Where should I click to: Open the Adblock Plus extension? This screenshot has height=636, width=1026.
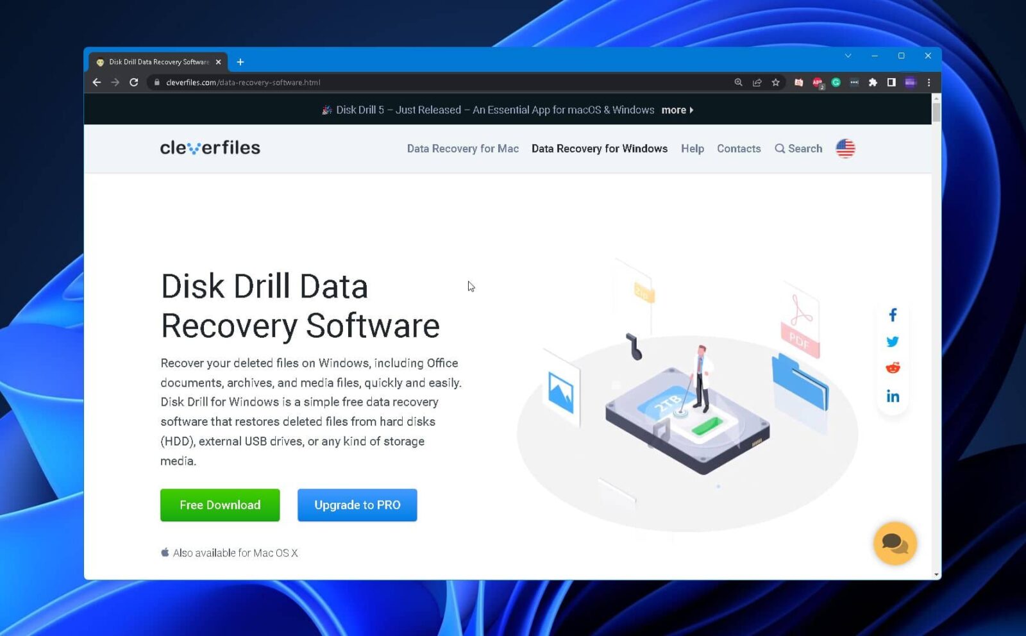click(817, 82)
